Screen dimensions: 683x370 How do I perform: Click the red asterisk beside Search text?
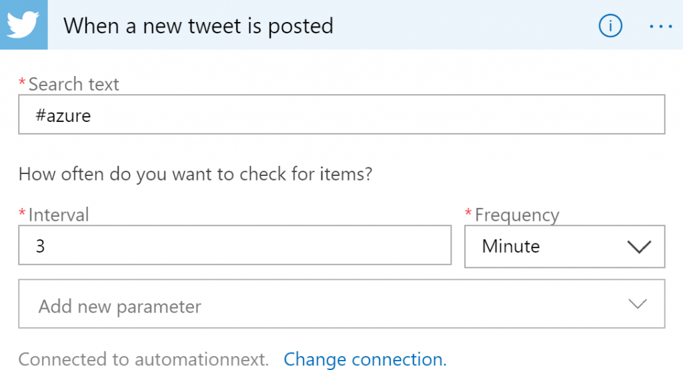tap(23, 83)
